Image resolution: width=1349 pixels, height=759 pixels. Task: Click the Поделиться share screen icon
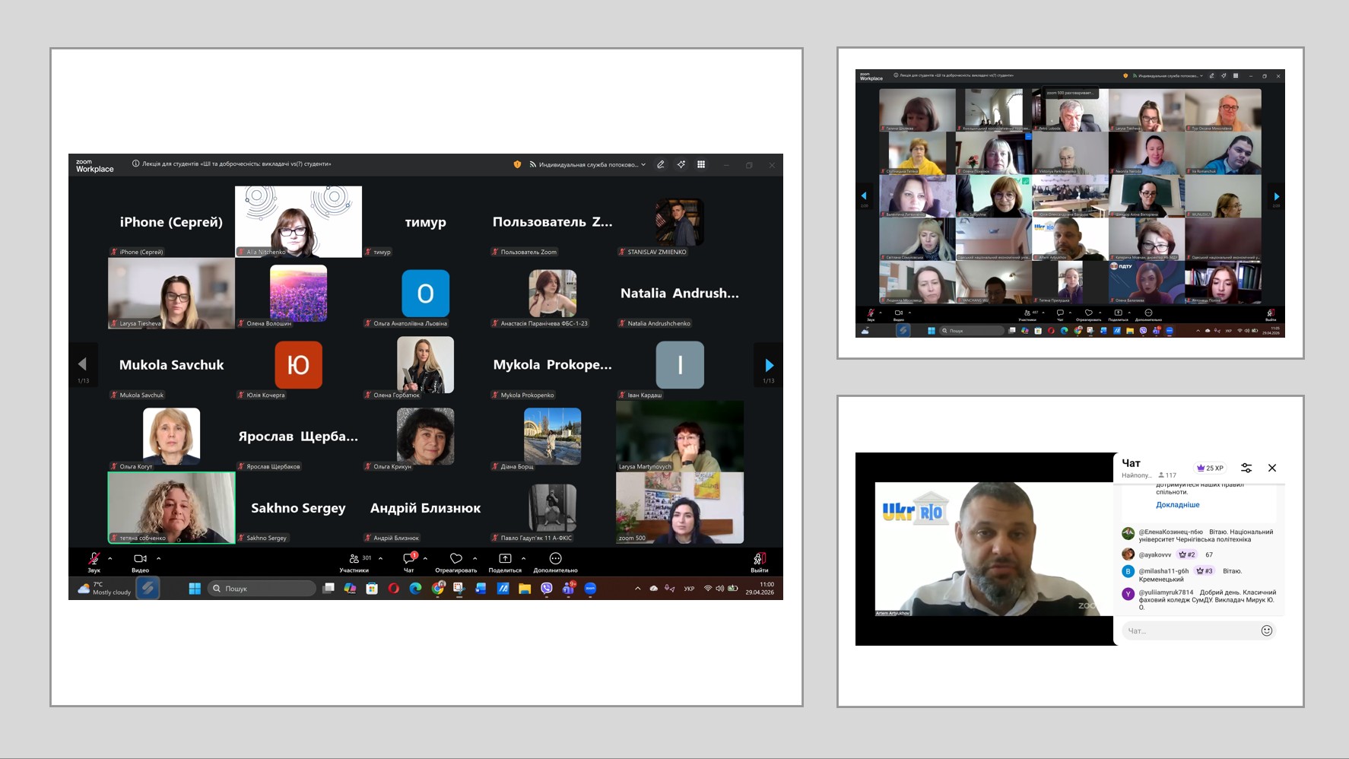pyautogui.click(x=505, y=559)
